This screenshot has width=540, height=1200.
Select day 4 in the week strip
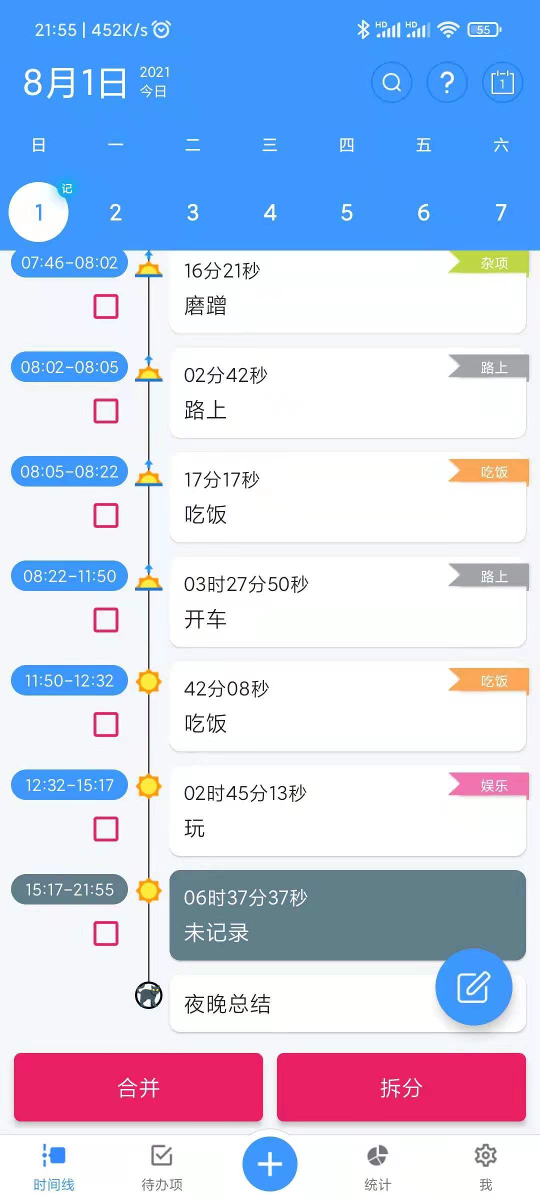[270, 213]
